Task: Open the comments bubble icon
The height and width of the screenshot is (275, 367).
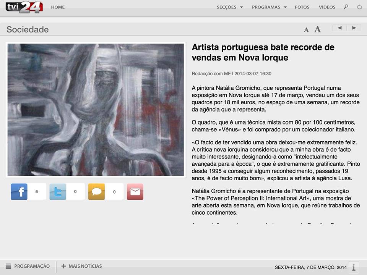Action: point(96,192)
